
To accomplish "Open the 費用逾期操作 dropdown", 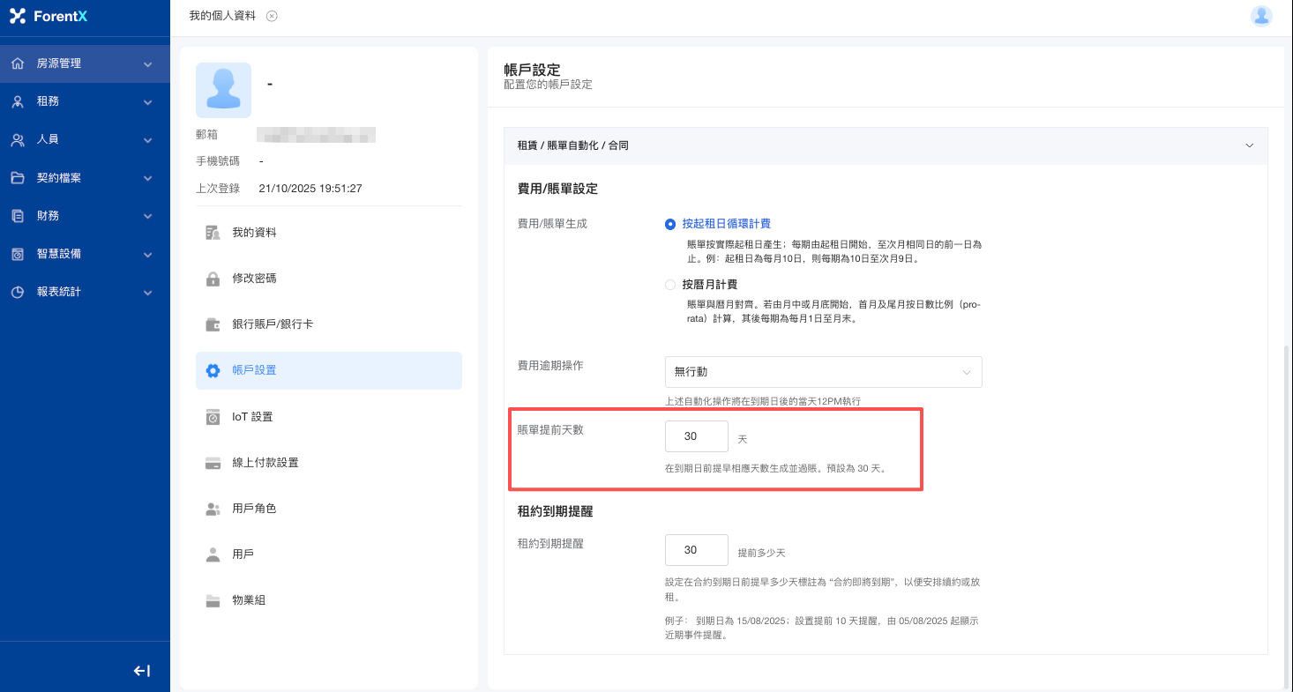I will [x=823, y=372].
